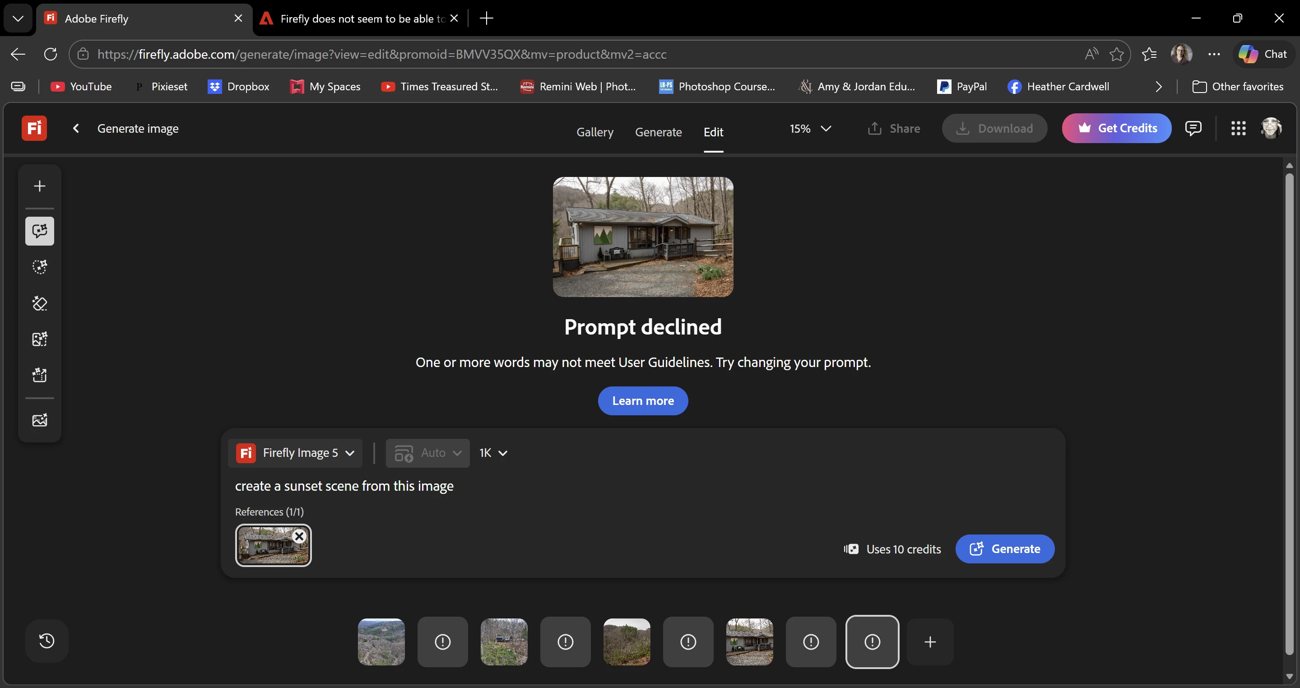This screenshot has width=1300, height=688.
Task: Open the Adobe apps grid icon
Action: coord(1238,128)
